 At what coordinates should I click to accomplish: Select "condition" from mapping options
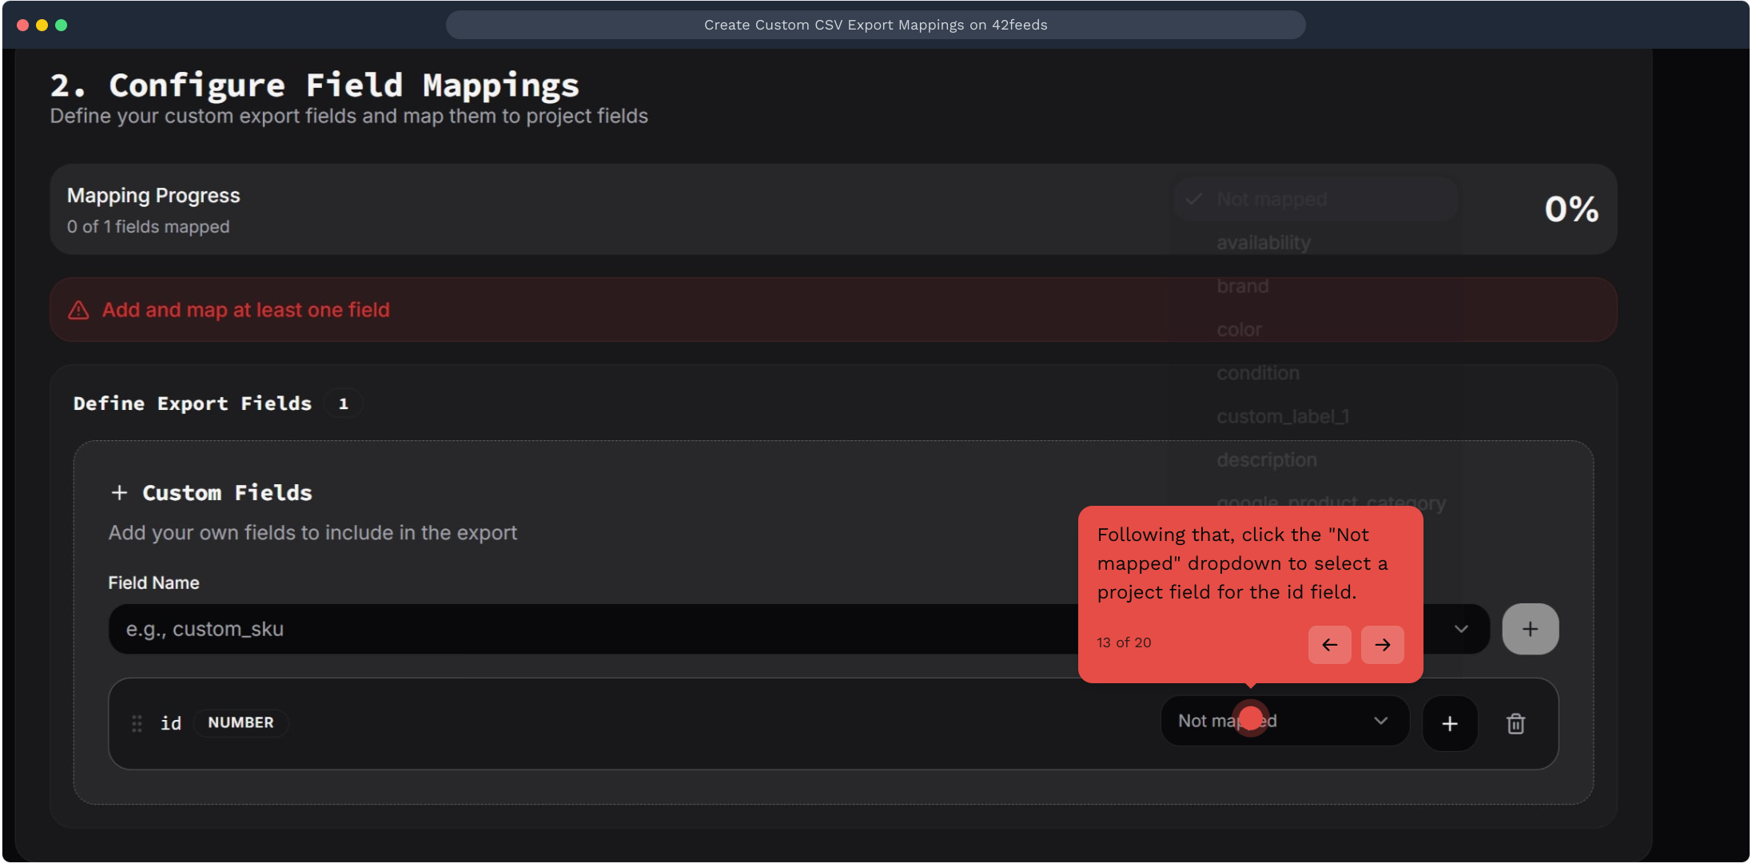tap(1257, 373)
